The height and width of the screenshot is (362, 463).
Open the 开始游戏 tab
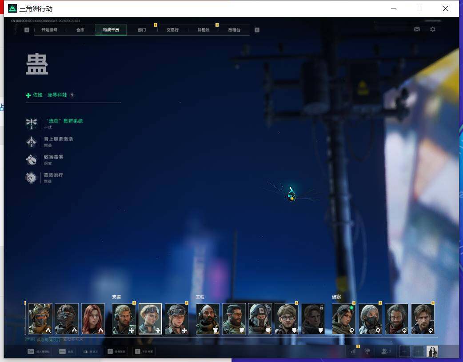[x=49, y=30]
